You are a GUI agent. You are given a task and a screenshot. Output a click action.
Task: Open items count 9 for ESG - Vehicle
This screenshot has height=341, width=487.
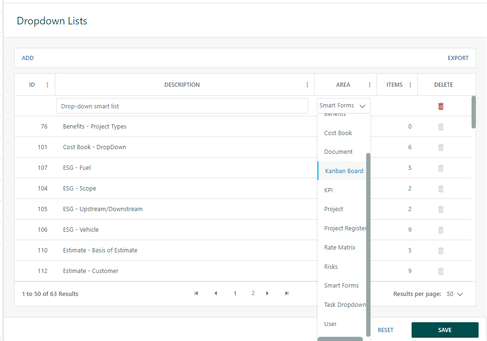pyautogui.click(x=410, y=230)
